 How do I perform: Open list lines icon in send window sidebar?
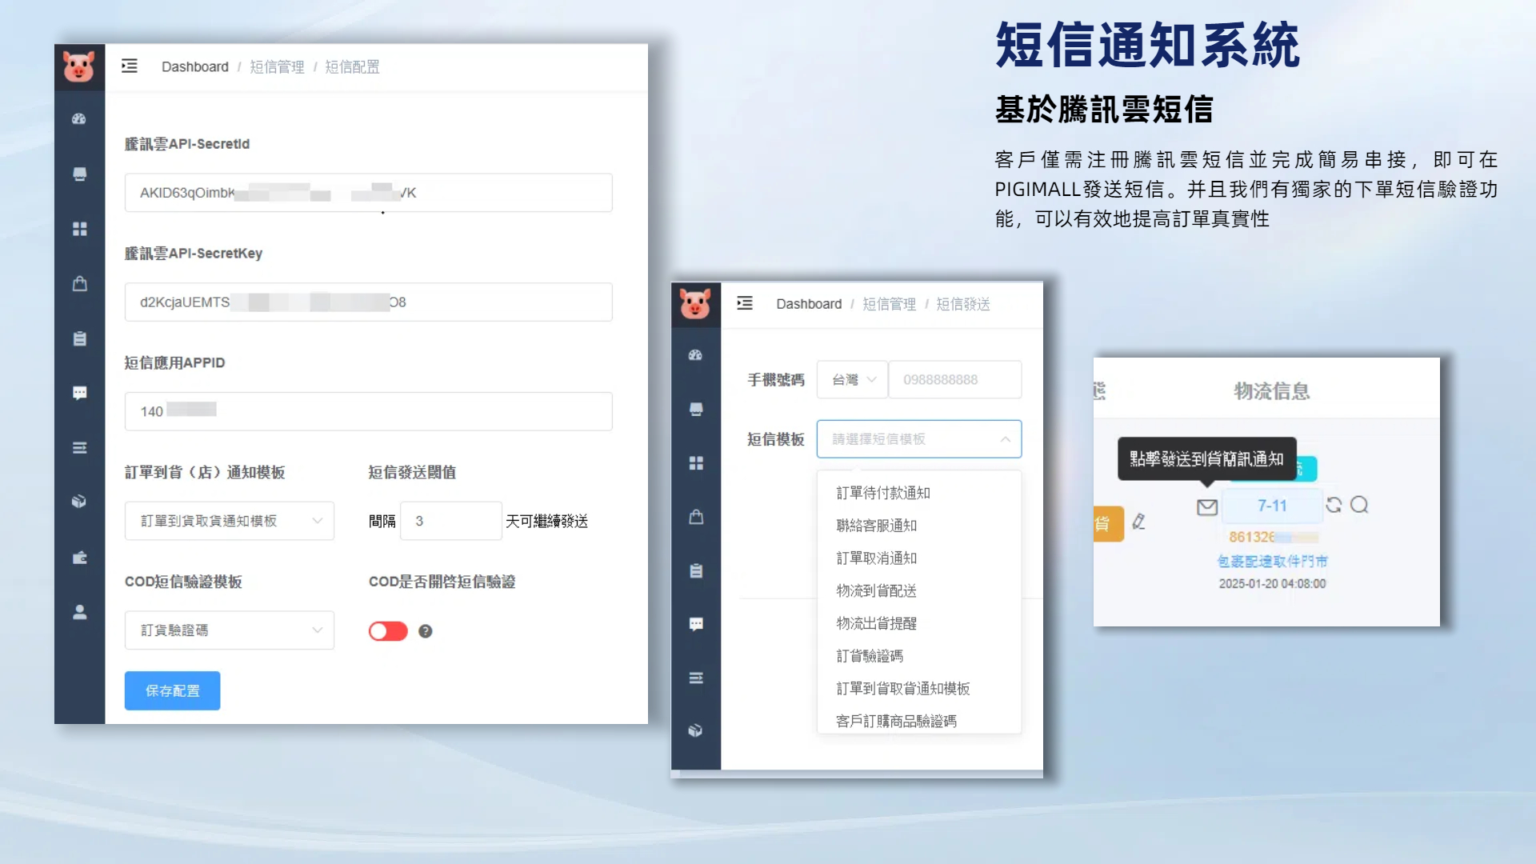(696, 678)
